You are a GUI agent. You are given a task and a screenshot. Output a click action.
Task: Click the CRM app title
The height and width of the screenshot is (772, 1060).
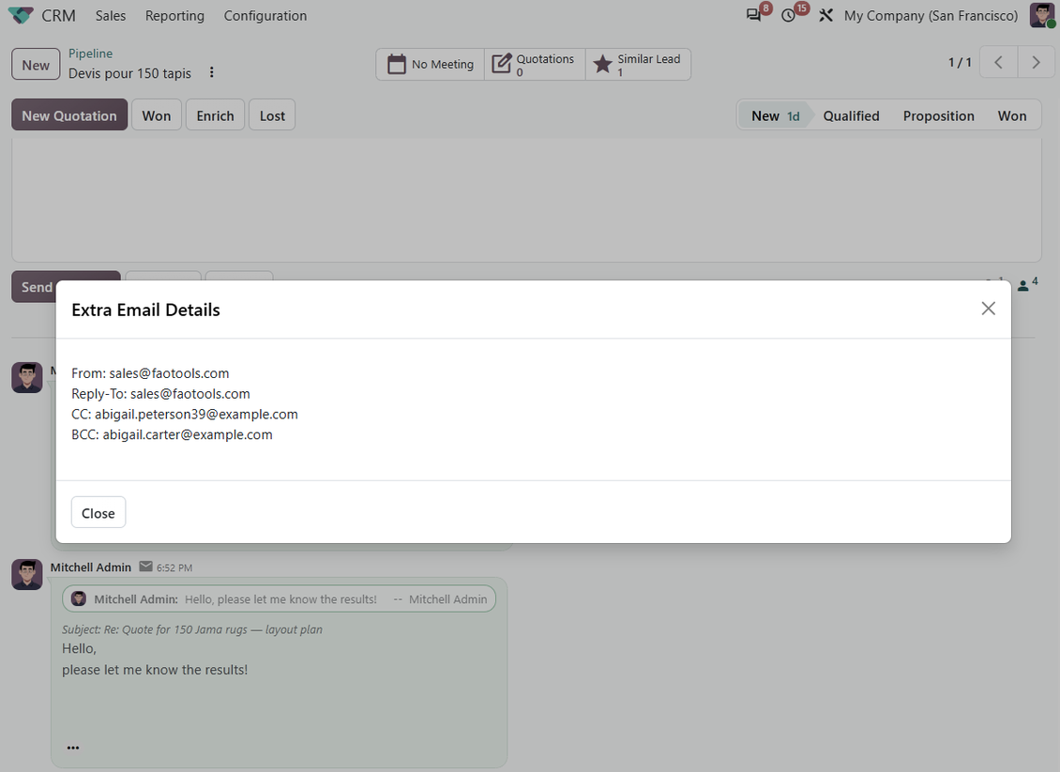[58, 16]
